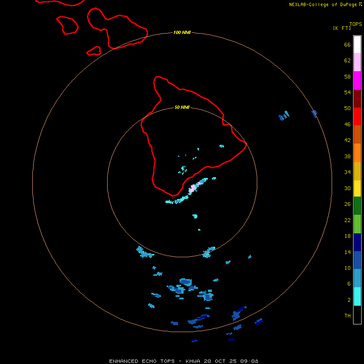Click the Lanai island red outline
The height and width of the screenshot is (364, 364).
coord(67,25)
